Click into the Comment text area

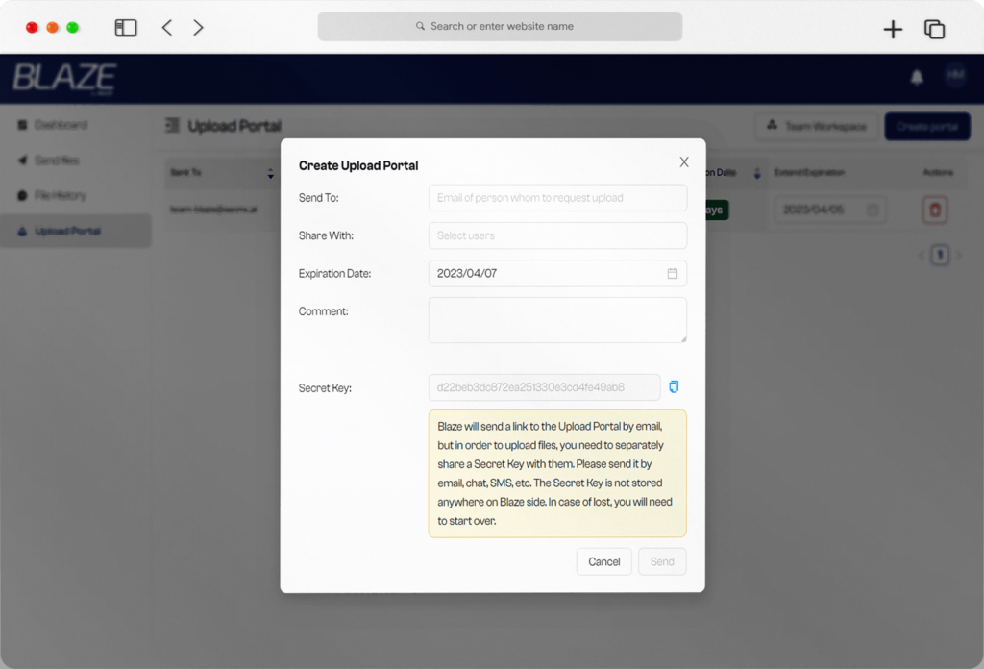(x=557, y=319)
